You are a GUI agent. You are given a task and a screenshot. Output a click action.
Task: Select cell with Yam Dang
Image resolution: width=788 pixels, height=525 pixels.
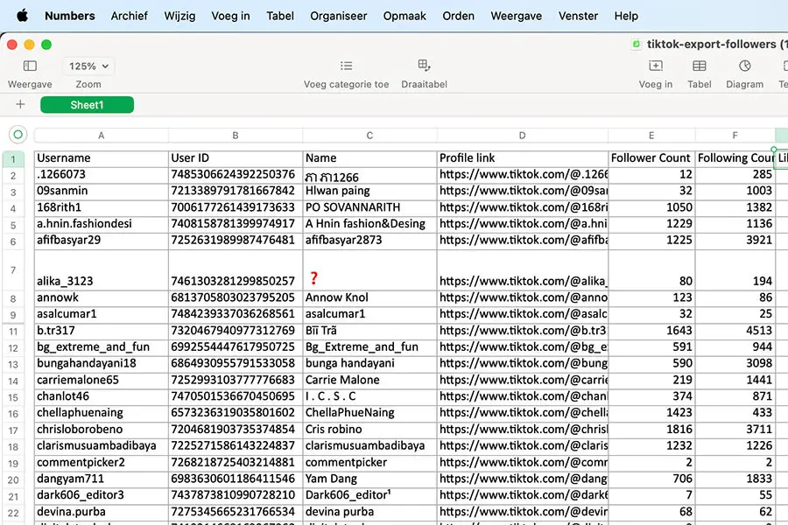click(369, 479)
